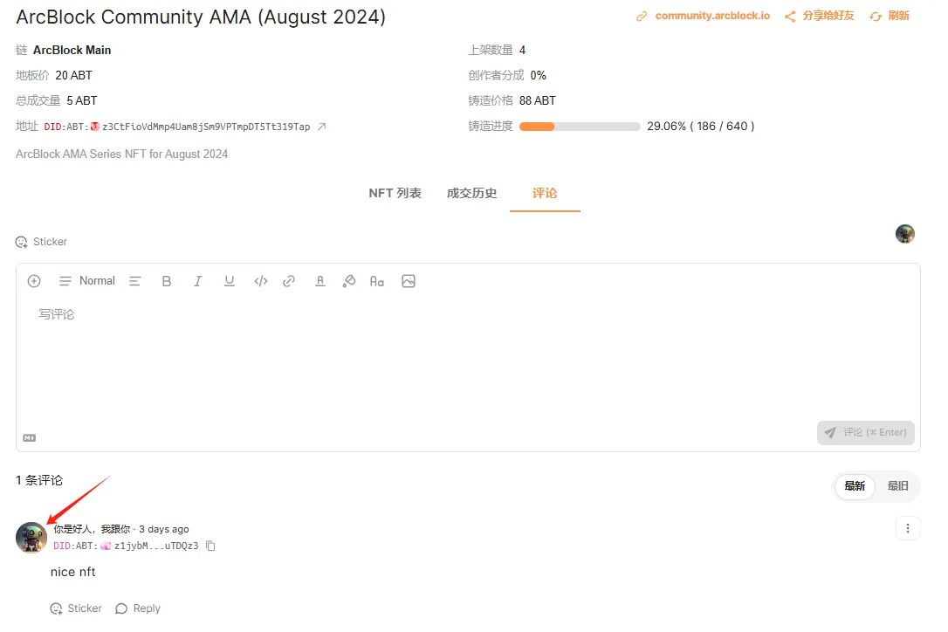Click the minting progress bar
This screenshot has height=632, width=948.
[x=580, y=127]
